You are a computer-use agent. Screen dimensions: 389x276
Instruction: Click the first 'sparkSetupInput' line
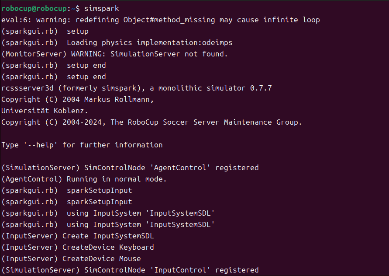pyautogui.click(x=66, y=190)
